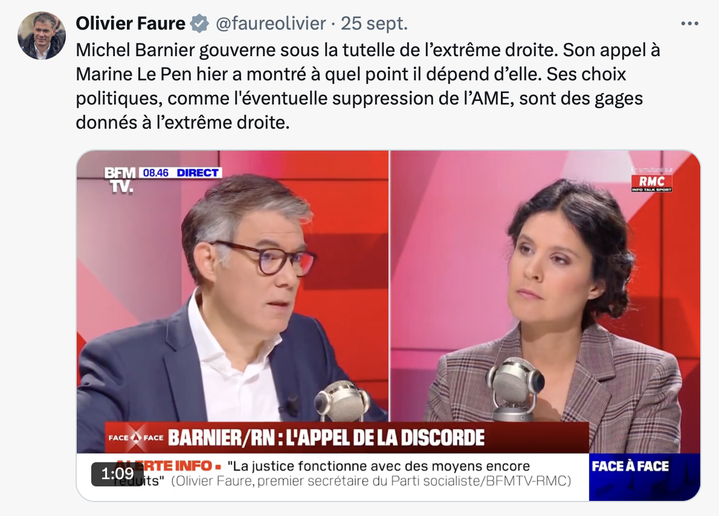Viewport: 719px width, 516px height.
Task: Open the tweet's 25 sept. timestamp
Action: point(374,23)
